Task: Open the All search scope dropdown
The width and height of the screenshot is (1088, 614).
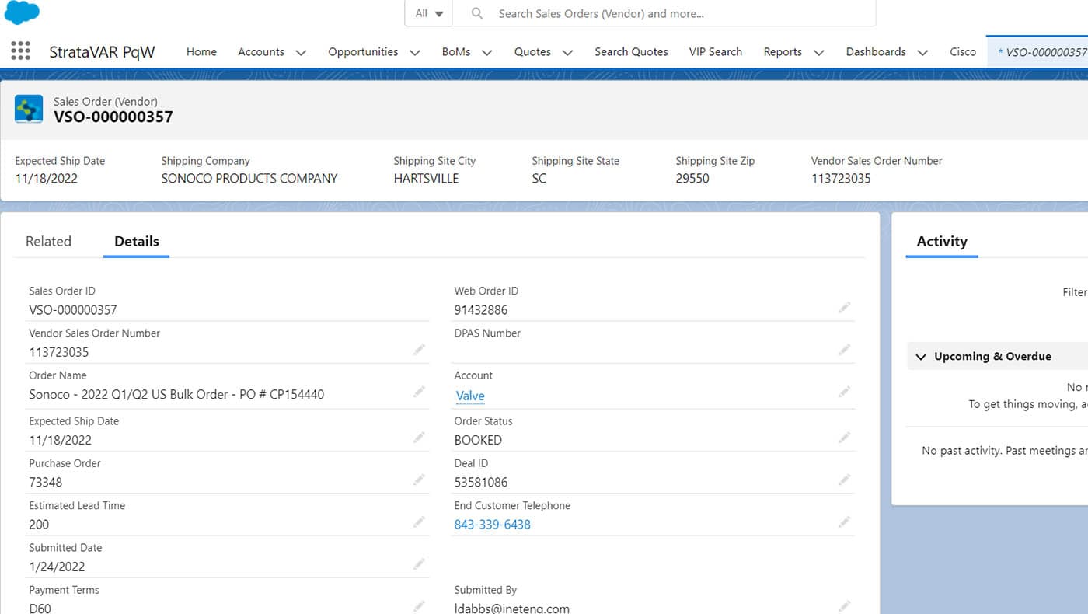Action: pyautogui.click(x=429, y=13)
